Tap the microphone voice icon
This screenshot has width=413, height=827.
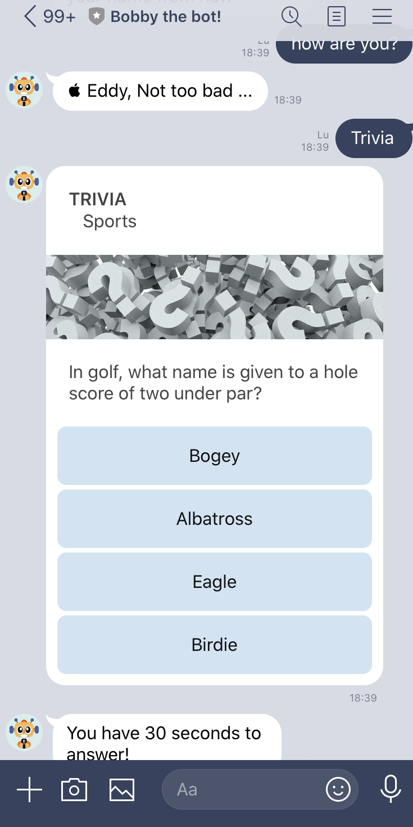(390, 789)
